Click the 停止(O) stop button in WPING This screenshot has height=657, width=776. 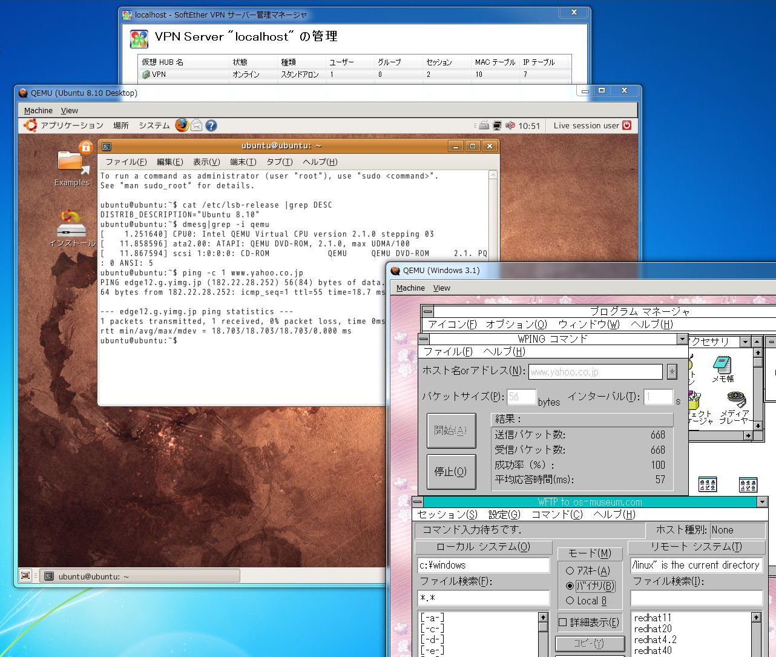451,472
